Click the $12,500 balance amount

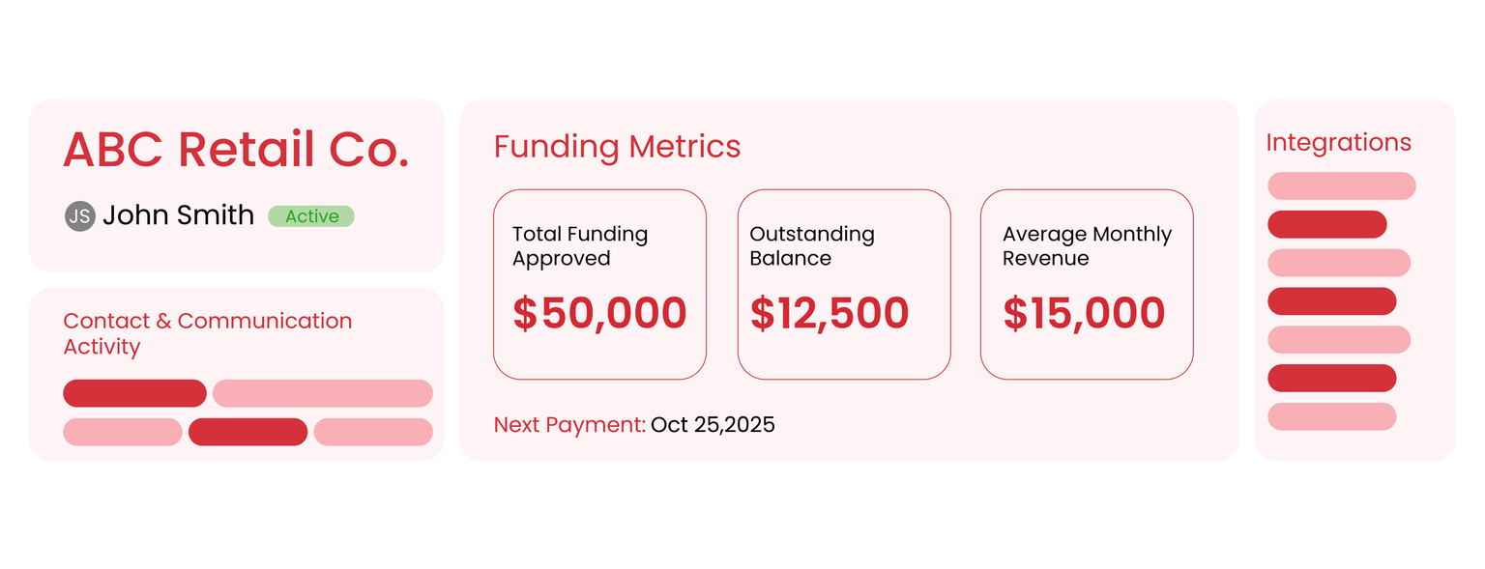click(x=830, y=313)
